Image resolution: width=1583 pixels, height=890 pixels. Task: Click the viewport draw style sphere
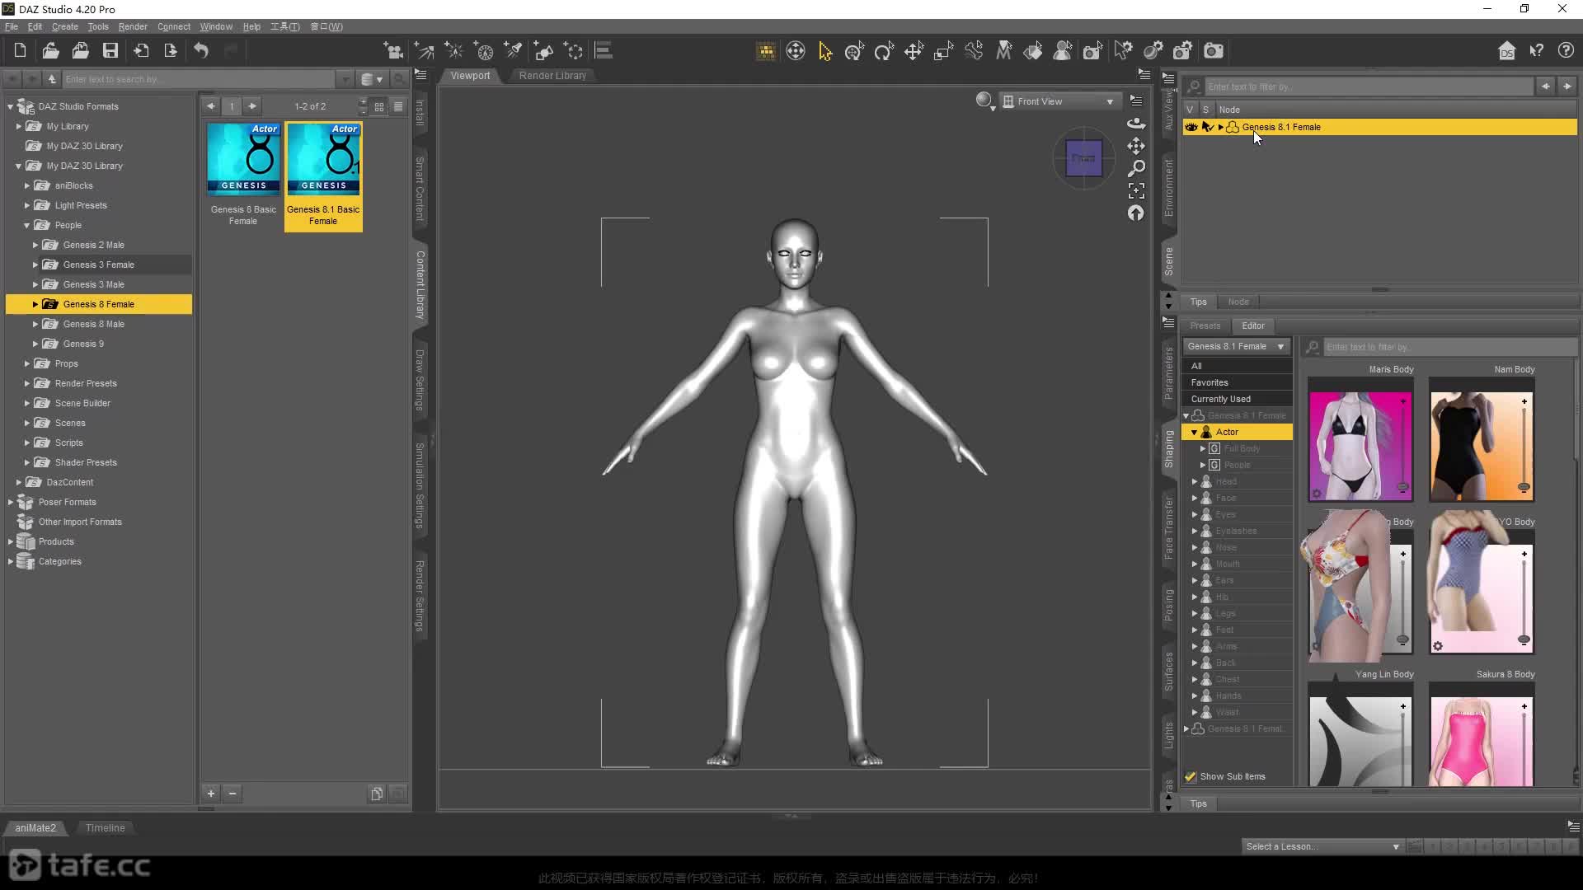tap(985, 101)
